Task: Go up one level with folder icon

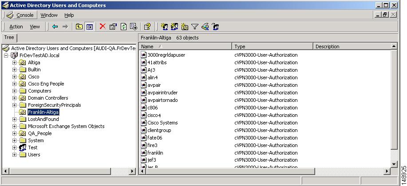Action: [79, 27]
